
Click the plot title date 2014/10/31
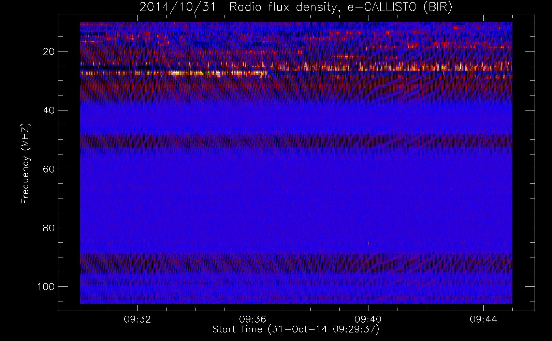click(178, 7)
